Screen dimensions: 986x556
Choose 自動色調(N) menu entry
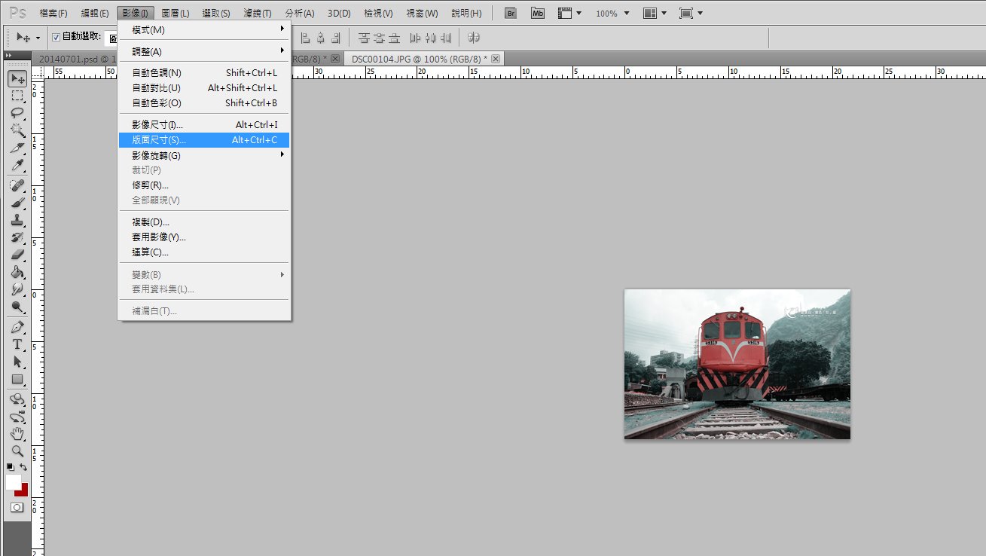[x=203, y=73]
